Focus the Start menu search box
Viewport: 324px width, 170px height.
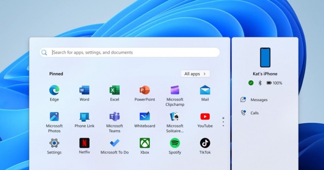pyautogui.click(x=130, y=52)
